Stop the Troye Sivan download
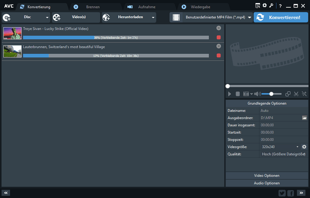 pyautogui.click(x=219, y=38)
